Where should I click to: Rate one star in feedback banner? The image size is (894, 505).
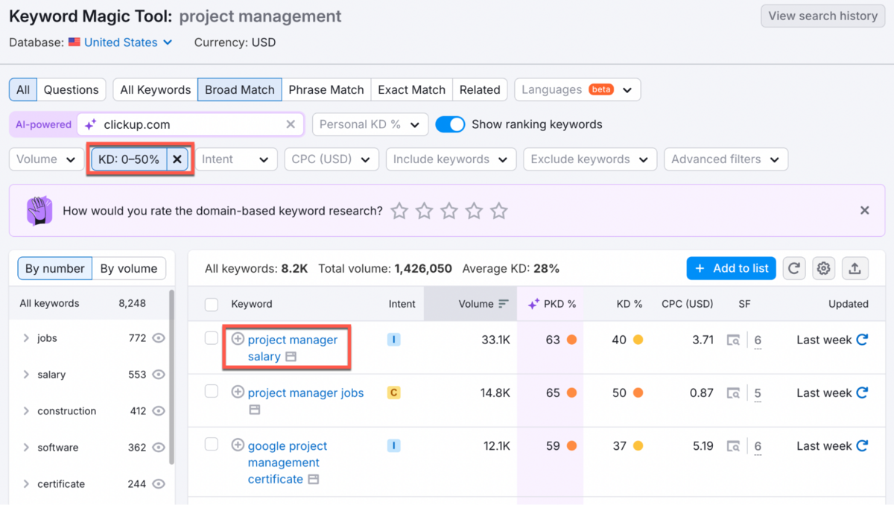point(399,211)
